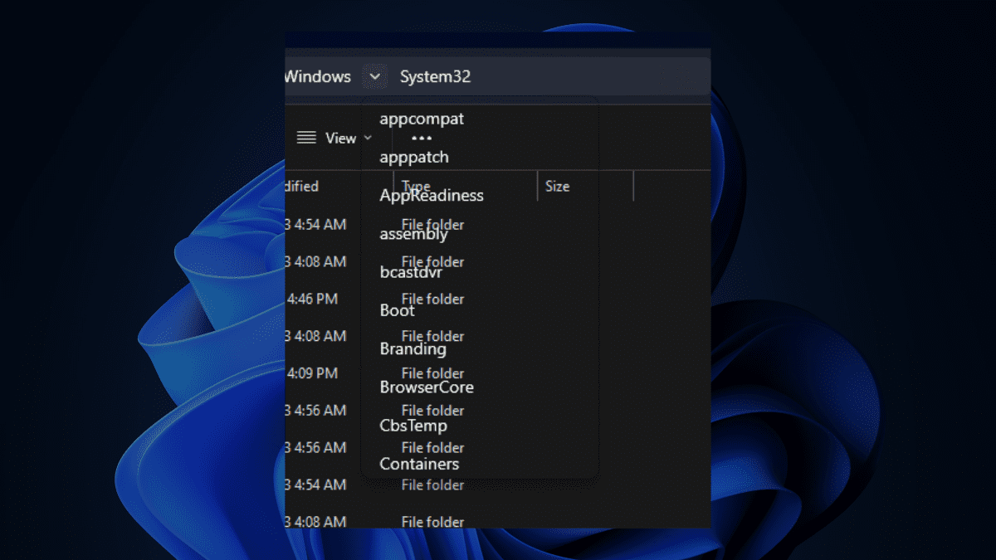Open the appcompat folder from the dropdown
Image resolution: width=996 pixels, height=560 pixels.
422,119
